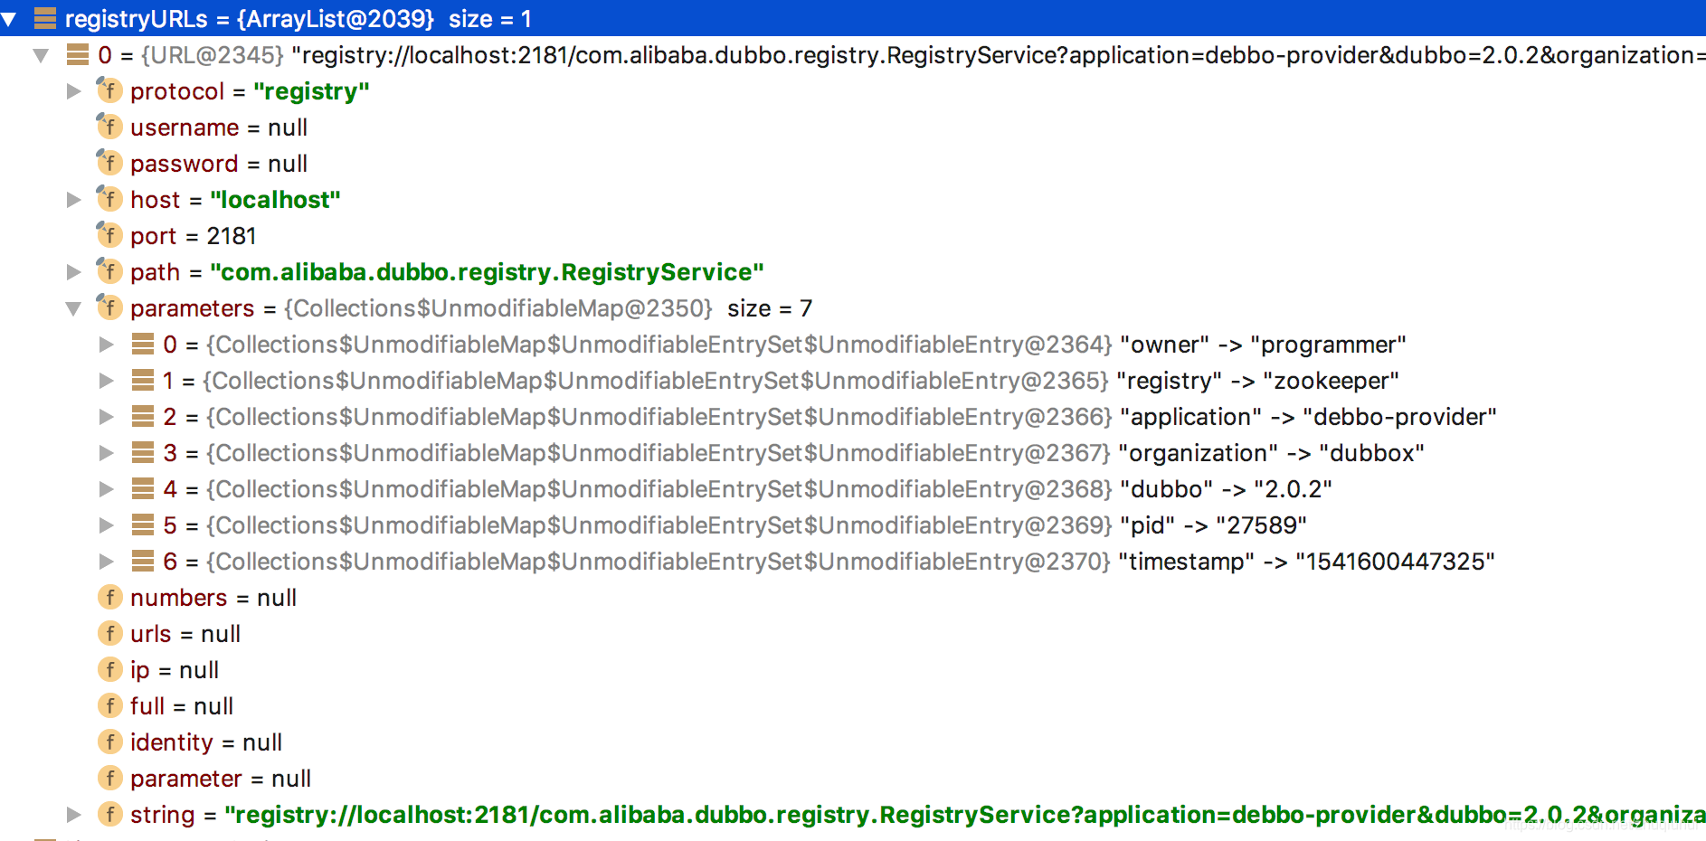Expand the "dubbo" -> "2.0.2" entry

click(107, 489)
